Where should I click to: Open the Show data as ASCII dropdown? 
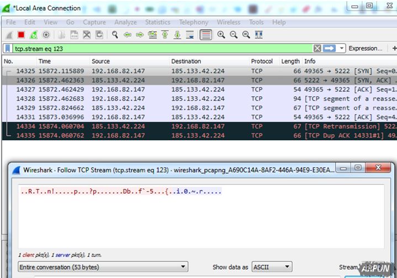272,267
